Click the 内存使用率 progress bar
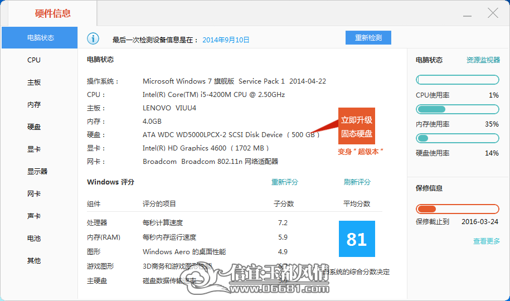 tap(457, 109)
